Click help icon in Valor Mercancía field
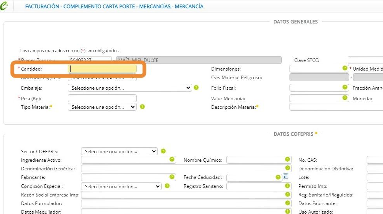This screenshot has height=214, width=383. [345, 98]
